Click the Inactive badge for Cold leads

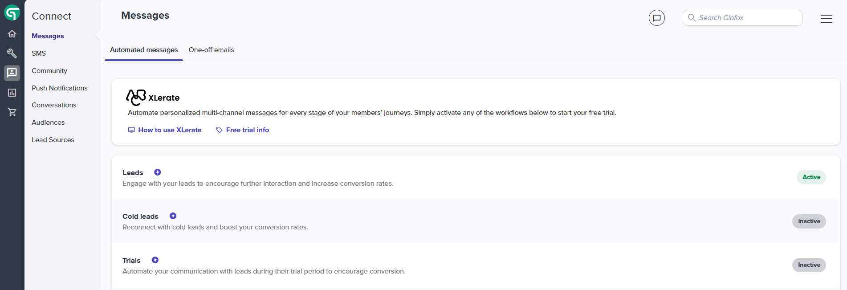[809, 221]
